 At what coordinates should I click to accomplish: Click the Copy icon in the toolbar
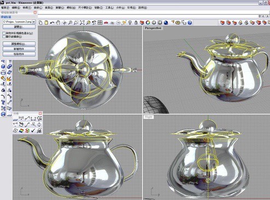pyautogui.click(x=40, y=22)
